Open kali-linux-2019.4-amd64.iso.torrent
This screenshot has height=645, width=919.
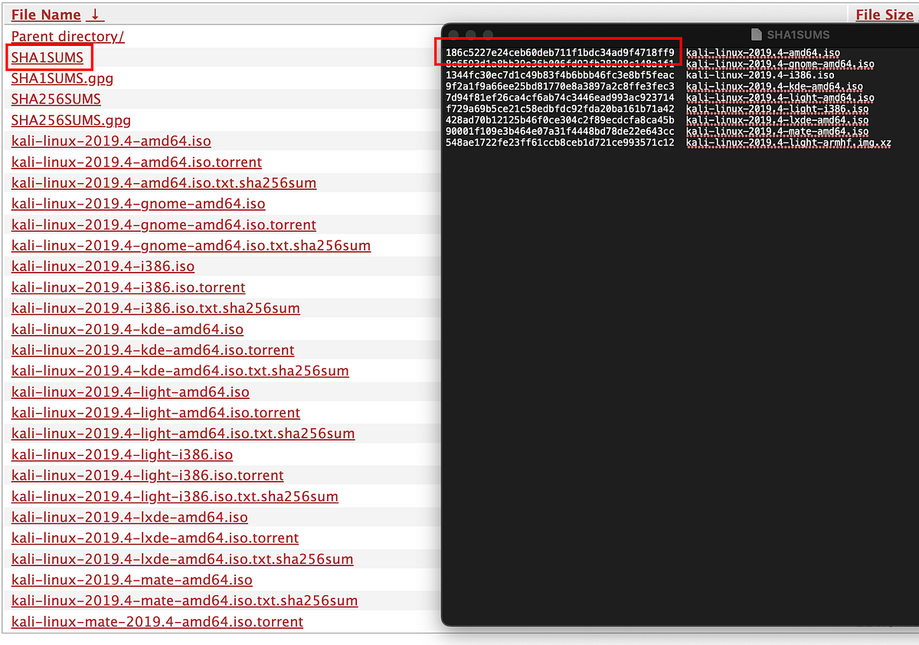136,162
